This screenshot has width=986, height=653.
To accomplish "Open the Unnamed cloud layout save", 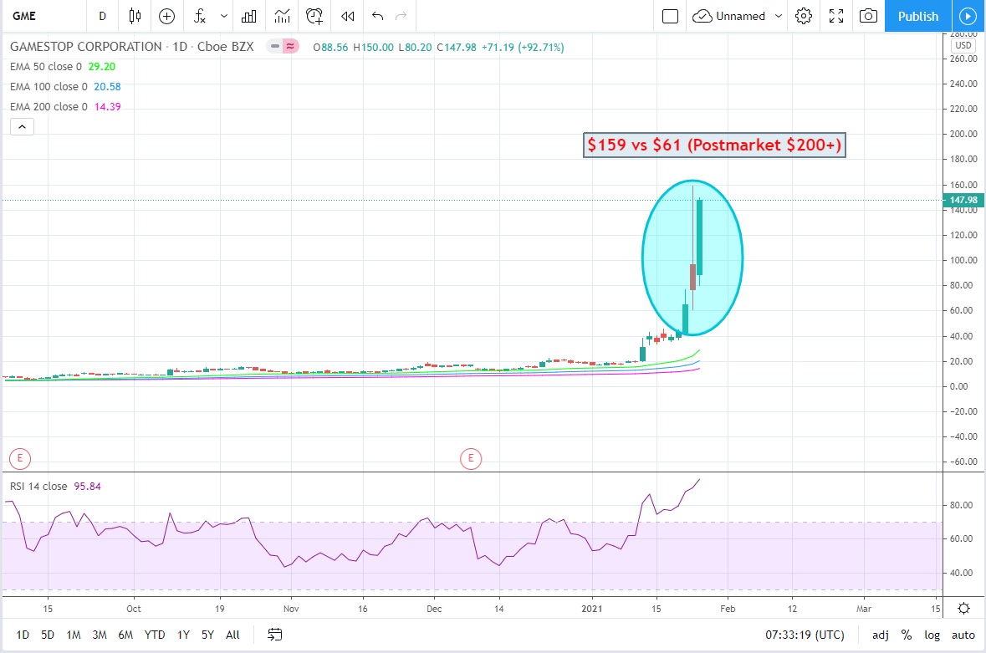I will point(728,17).
